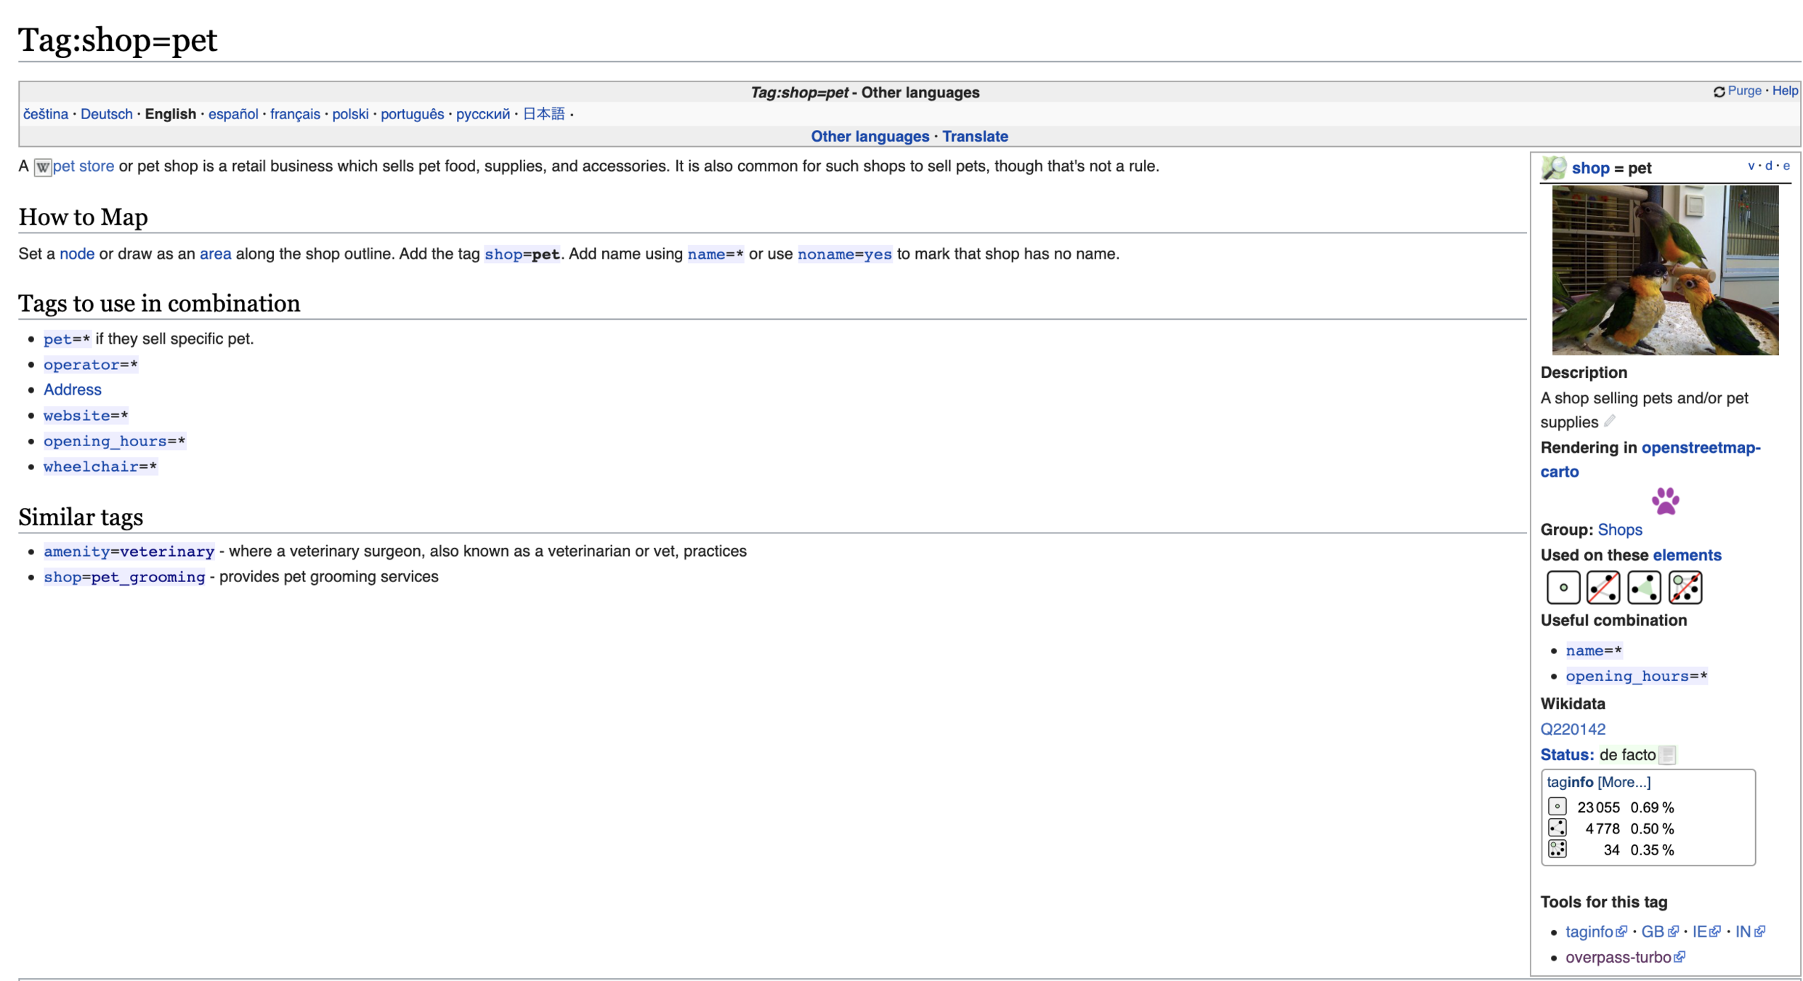Click the parrot photo thumbnail
This screenshot has width=1803, height=981.
tap(1665, 270)
